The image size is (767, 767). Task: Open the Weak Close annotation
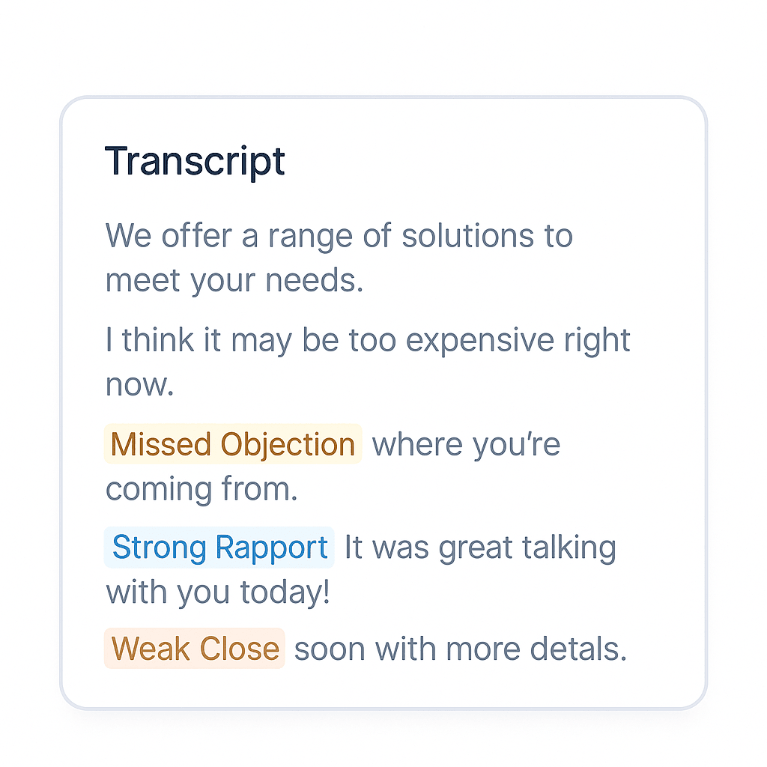click(x=195, y=649)
